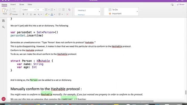Click the Paste clipboard icon
Image resolution: width=187 pixels, height=105 pixels.
[x=5, y=10]
